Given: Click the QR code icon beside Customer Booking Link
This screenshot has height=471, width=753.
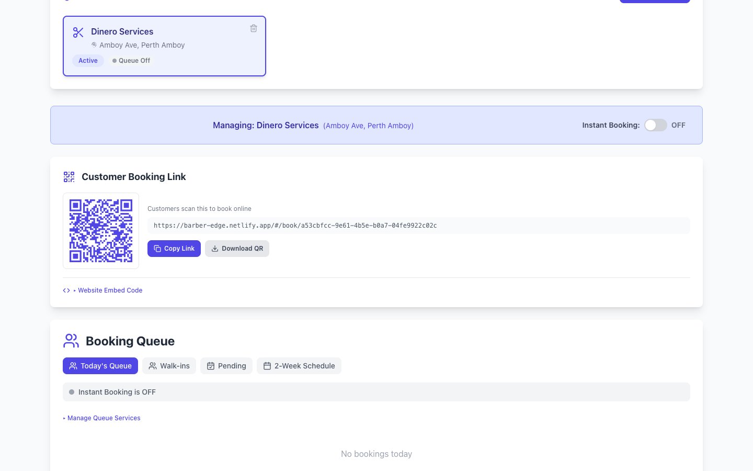Looking at the screenshot, I should click(x=69, y=177).
